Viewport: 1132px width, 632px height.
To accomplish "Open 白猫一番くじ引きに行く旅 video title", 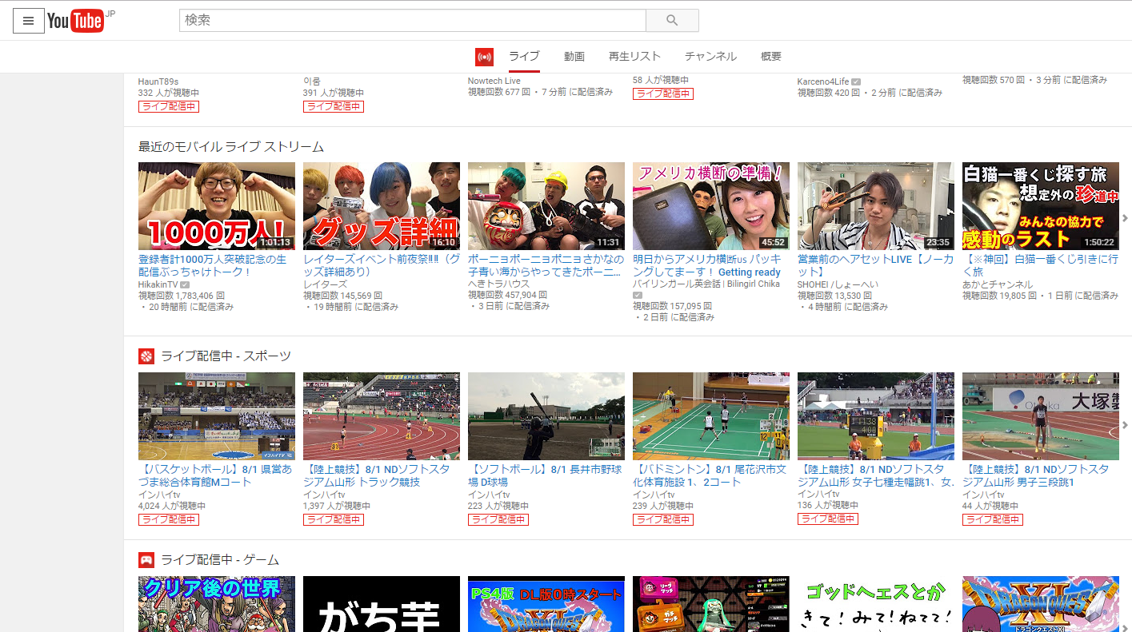I will pos(1041,265).
